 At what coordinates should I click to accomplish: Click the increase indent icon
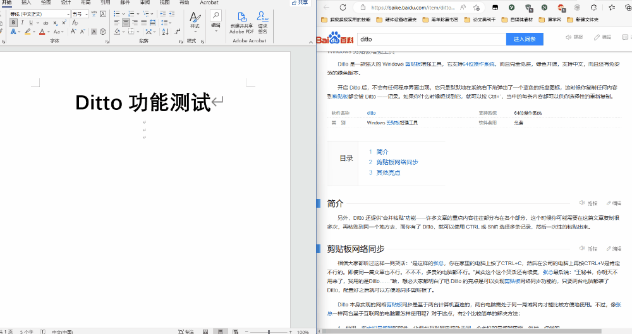[172, 14]
